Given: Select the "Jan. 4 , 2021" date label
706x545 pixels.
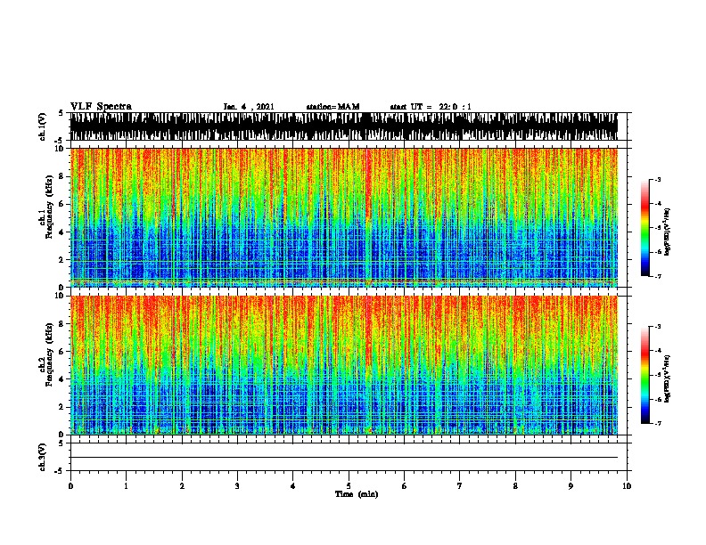Looking at the screenshot, I should 249,107.
